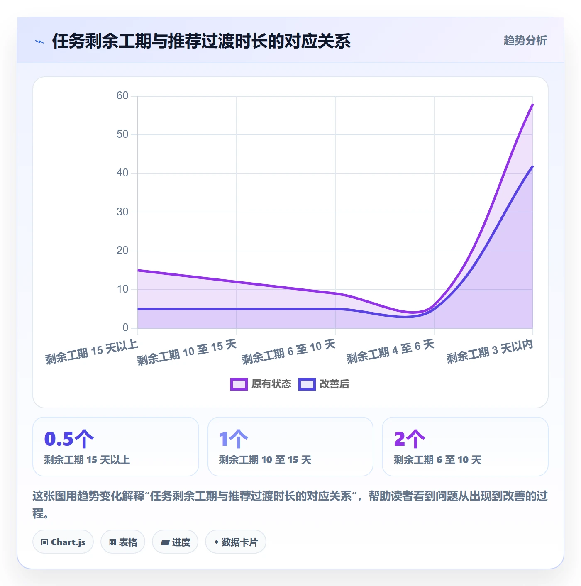The height and width of the screenshot is (586, 581).
Task: Toggle the 原有状态 legend swatch
Action: point(239,384)
